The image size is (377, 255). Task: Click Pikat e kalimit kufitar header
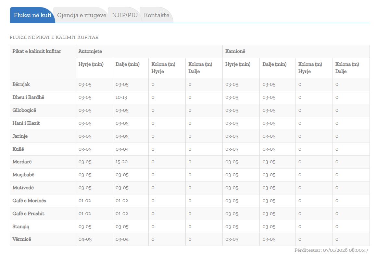tap(37, 51)
